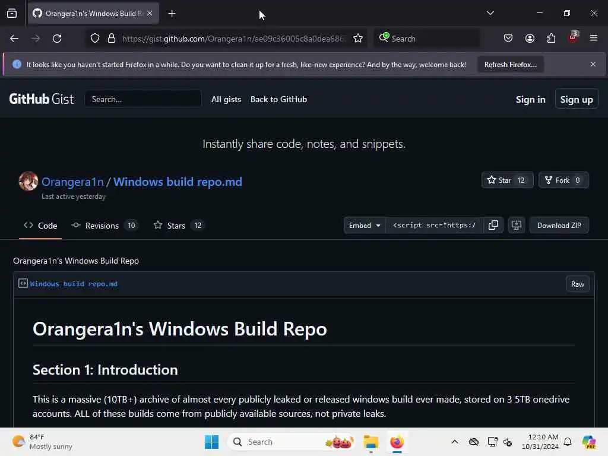Follow the Back to GitHub link

pyautogui.click(x=278, y=99)
